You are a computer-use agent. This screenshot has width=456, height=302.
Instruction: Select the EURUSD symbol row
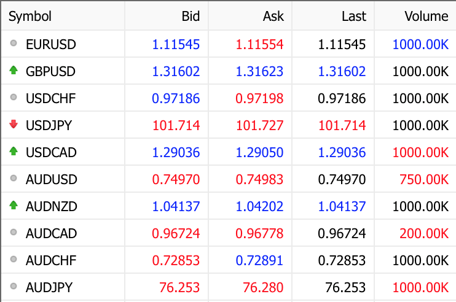pos(50,44)
